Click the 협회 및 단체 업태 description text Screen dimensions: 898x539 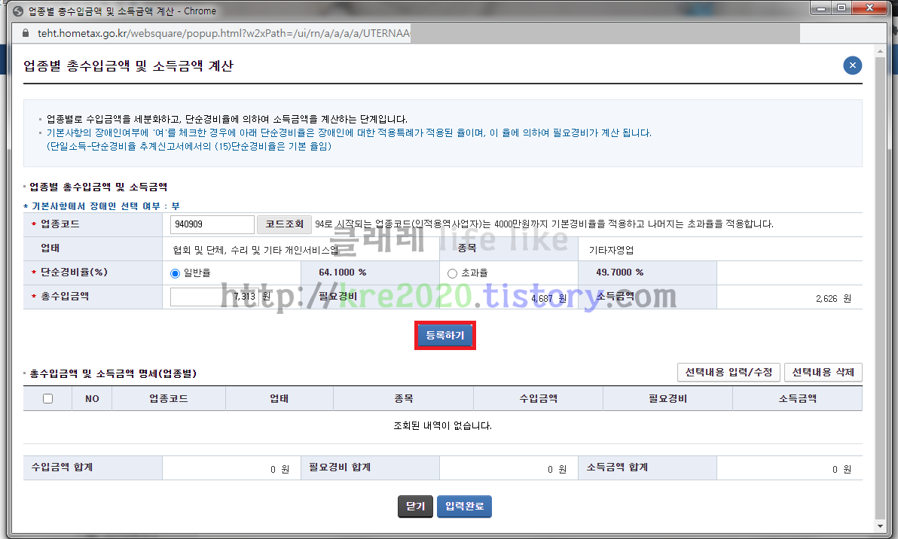(x=255, y=251)
